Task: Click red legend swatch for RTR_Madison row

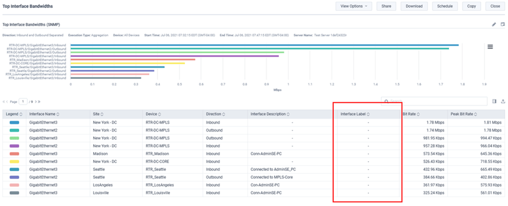Action: 14,153
